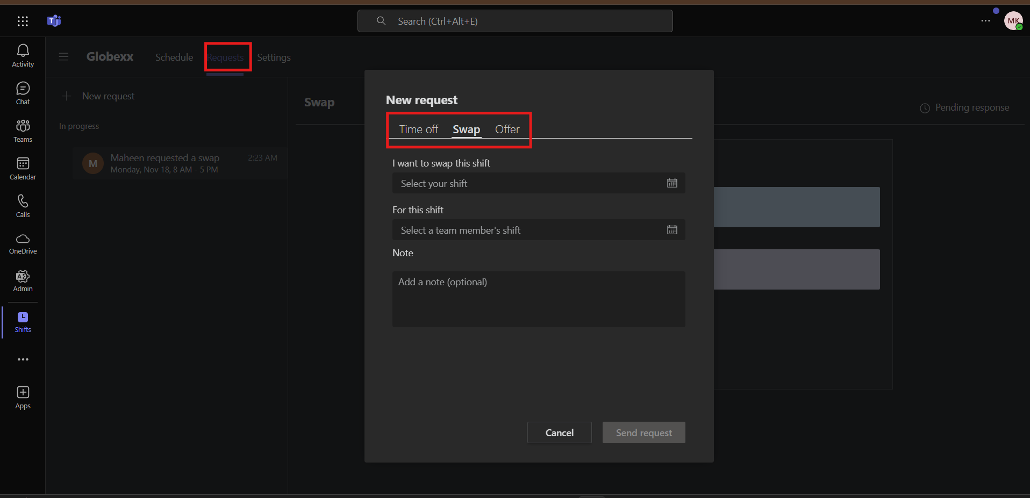Click the Send request button

point(643,432)
